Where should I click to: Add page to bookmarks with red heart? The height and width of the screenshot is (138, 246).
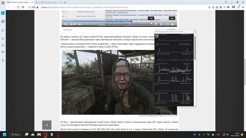pyautogui.click(x=228, y=7)
